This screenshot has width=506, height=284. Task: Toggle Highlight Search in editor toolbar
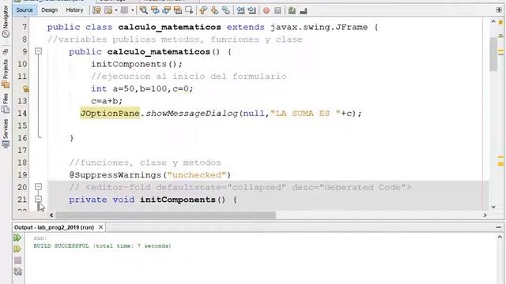(x=177, y=10)
